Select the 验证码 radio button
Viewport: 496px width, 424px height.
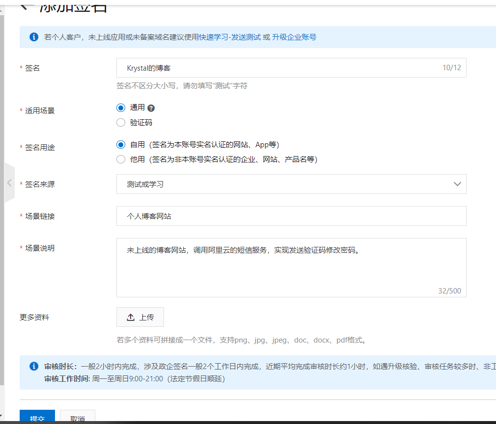(x=120, y=123)
